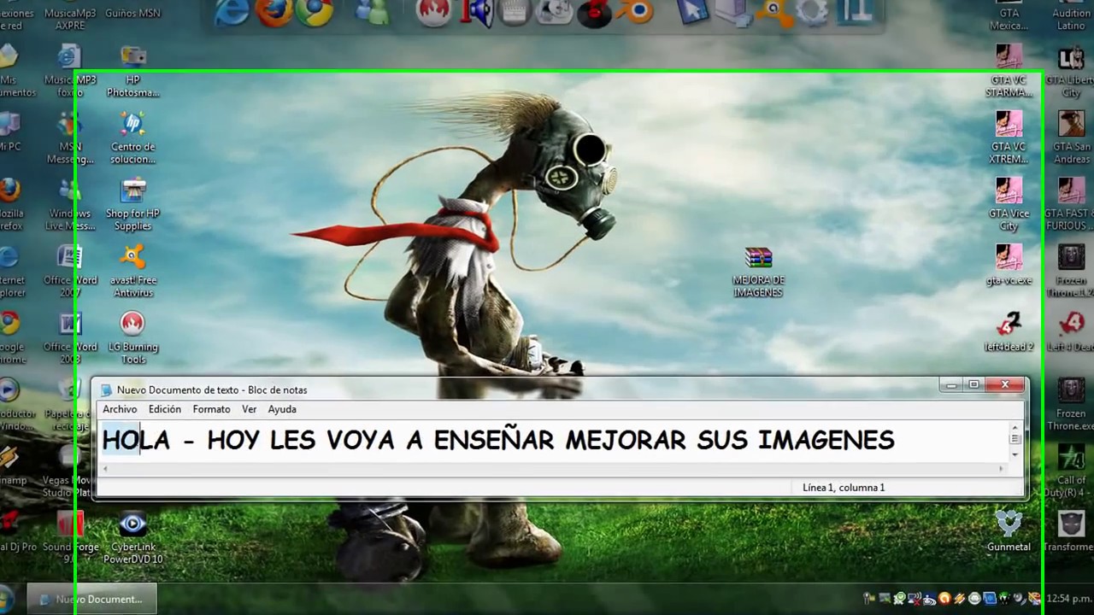Select the Shop for HP Supplies icon
1094x615 pixels.
point(133,205)
